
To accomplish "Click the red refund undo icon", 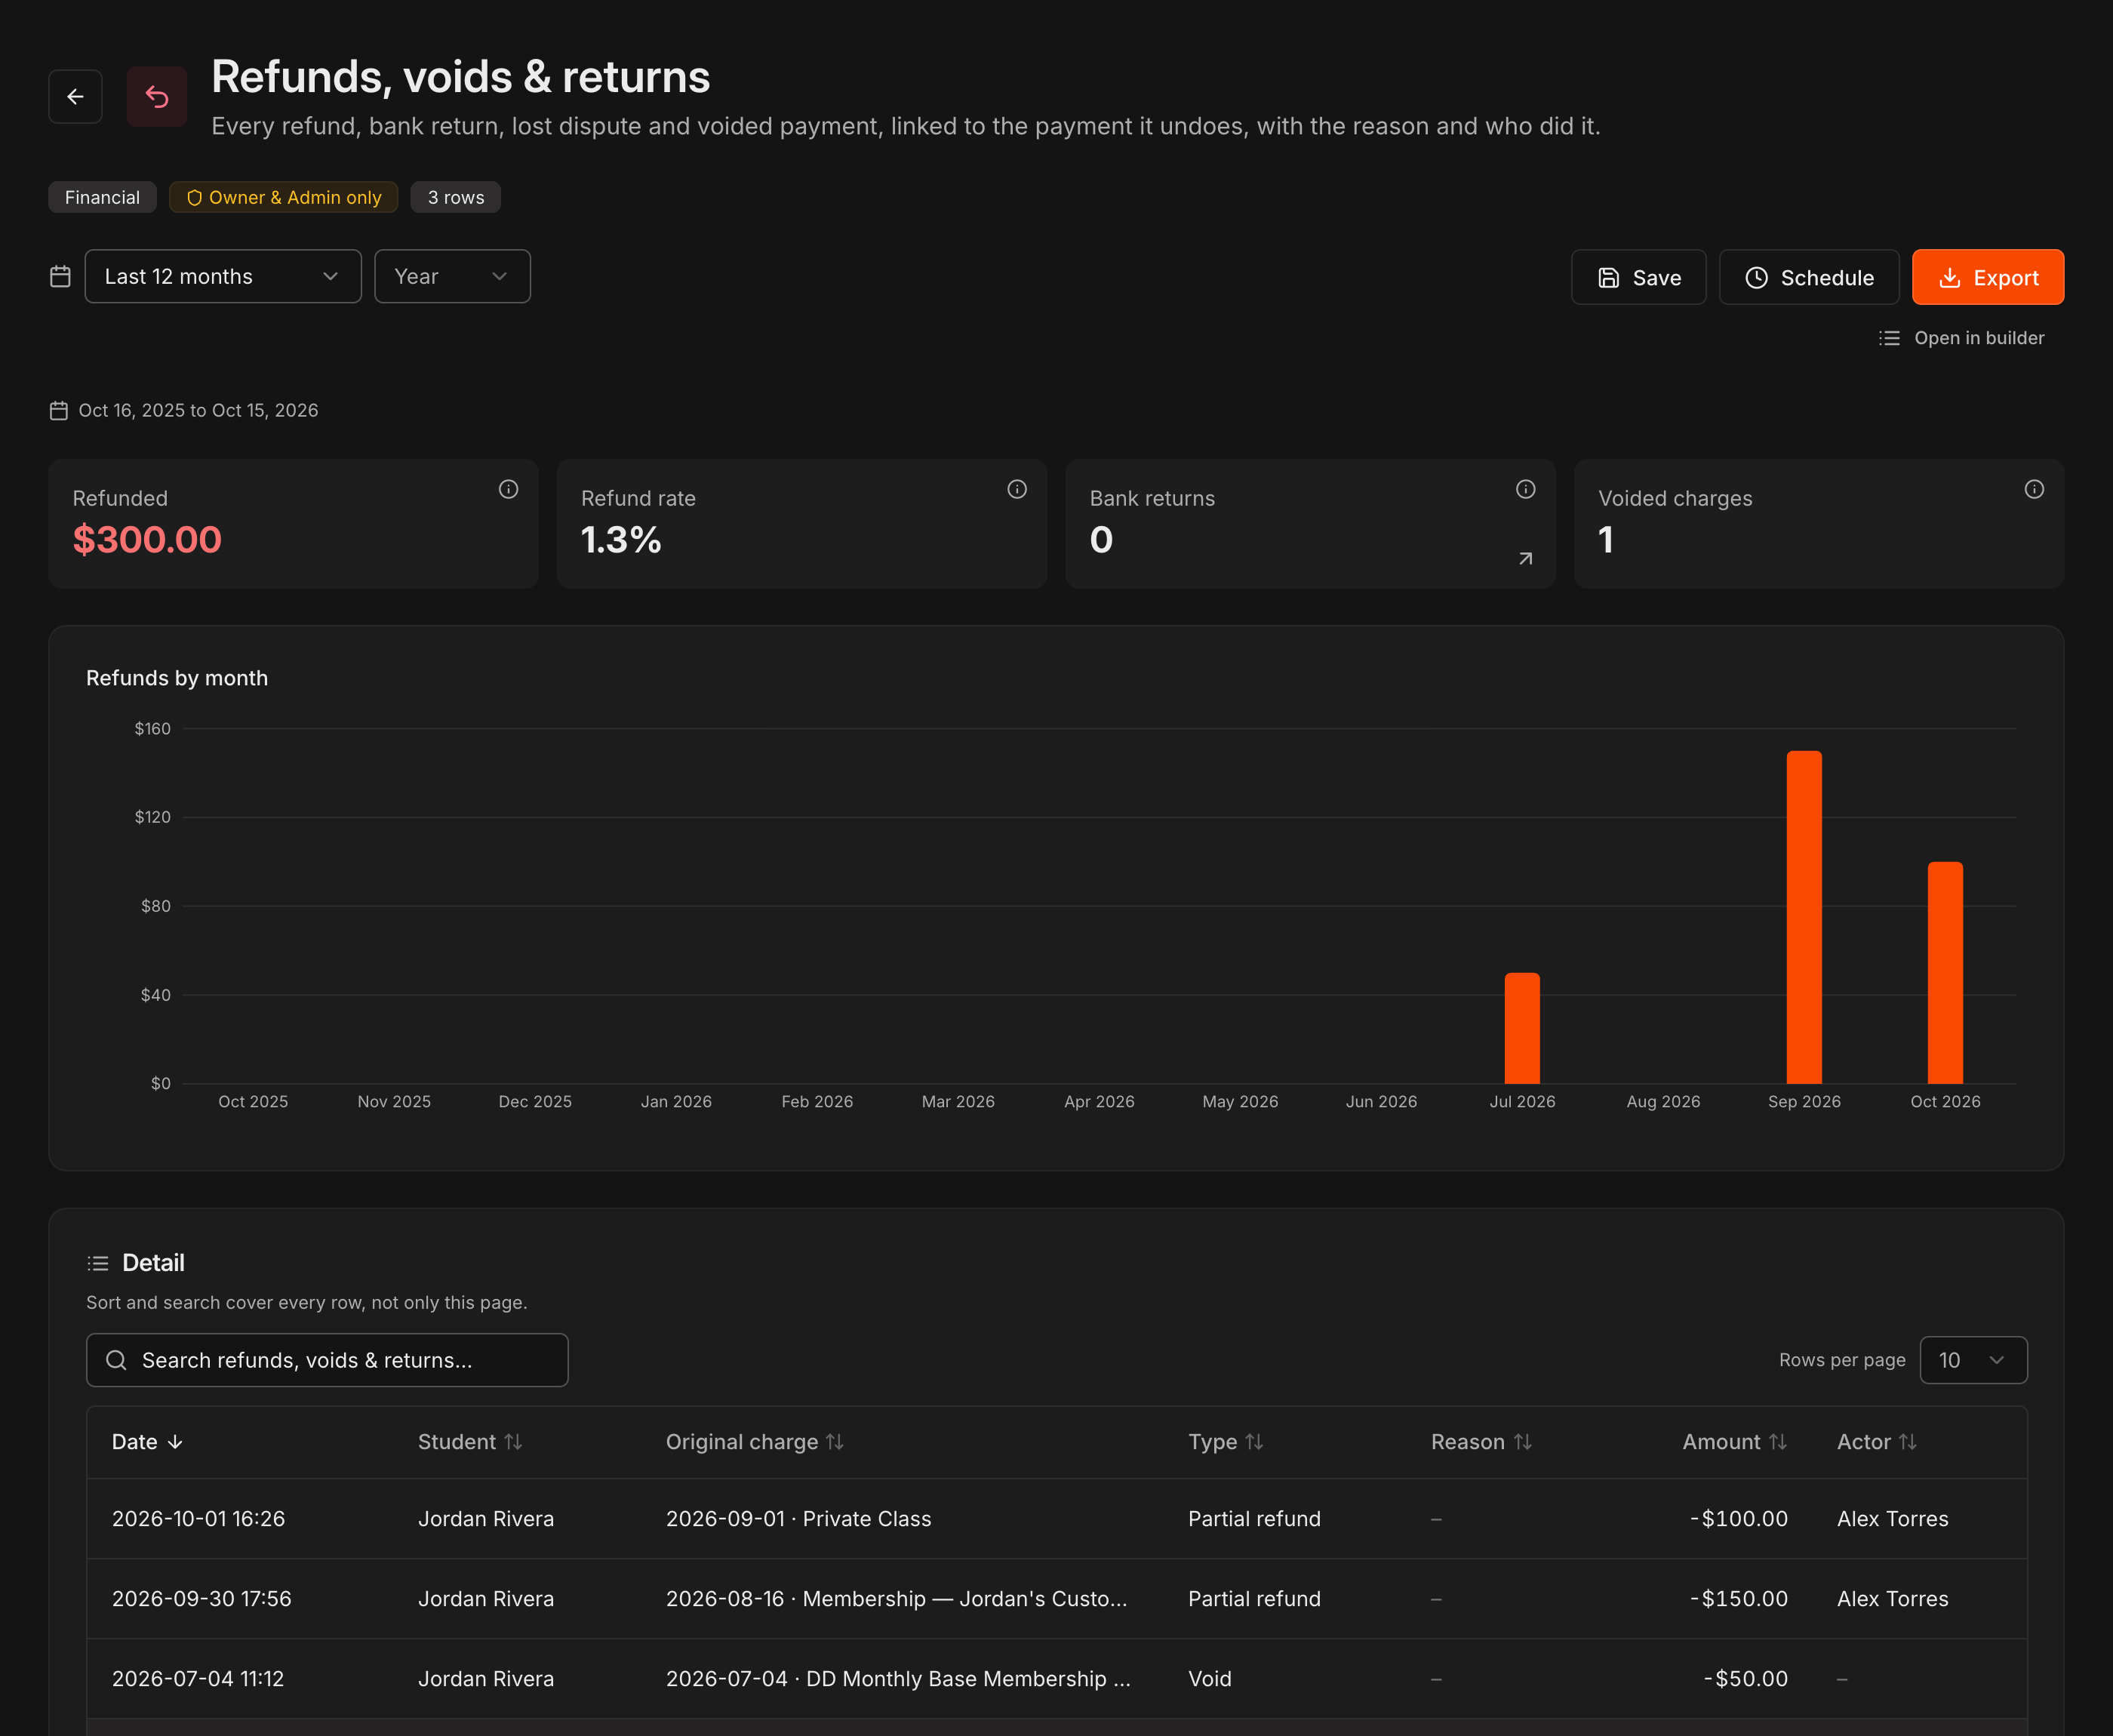I will 157,97.
